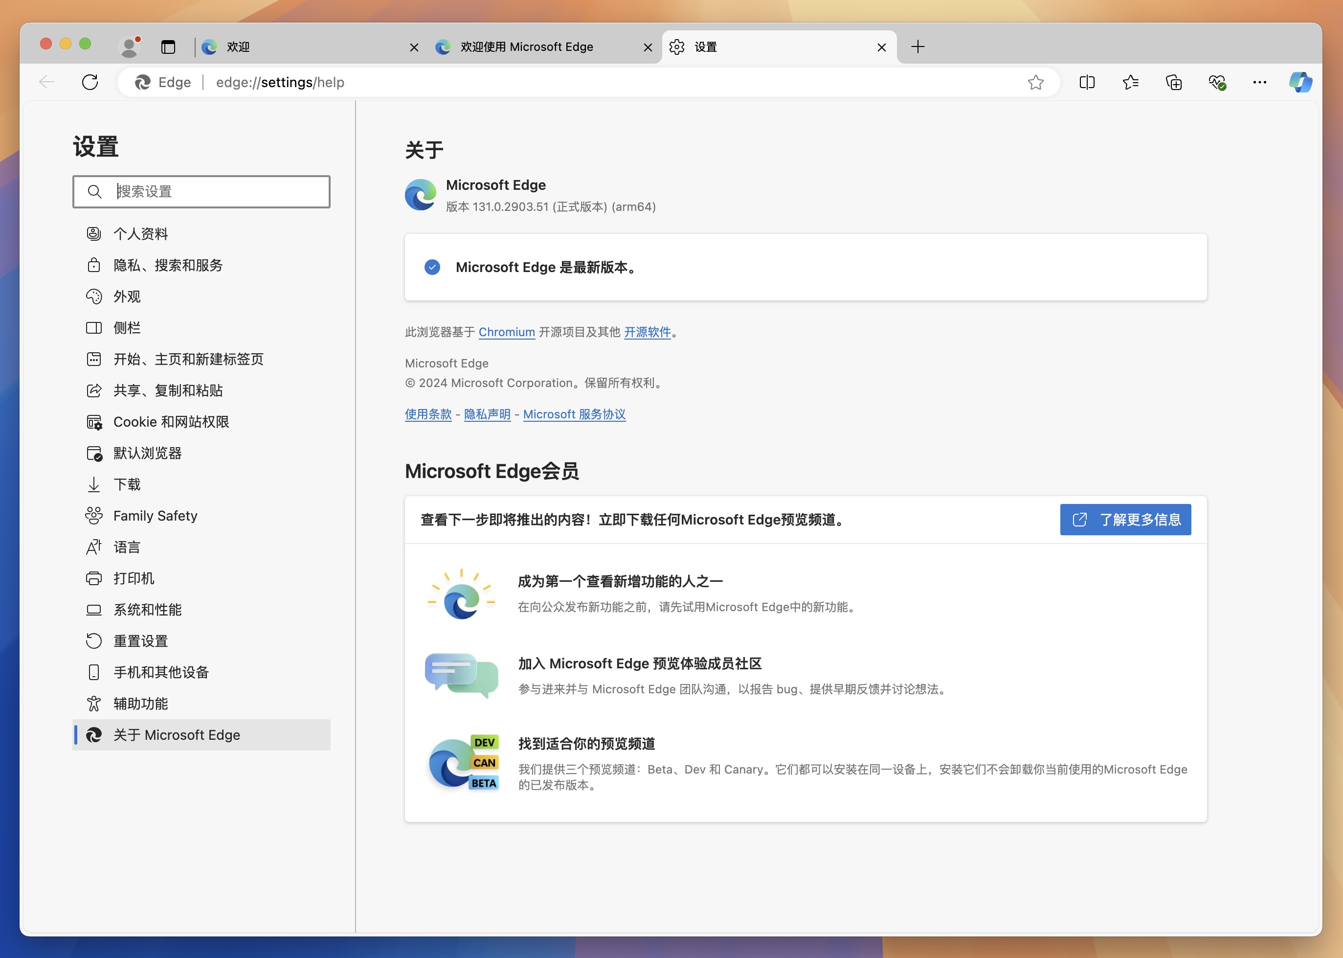This screenshot has height=958, width=1343.
Task: Open 手机和其他设备 settings
Action: [x=201, y=672]
